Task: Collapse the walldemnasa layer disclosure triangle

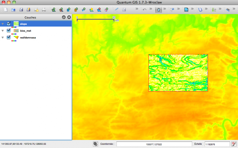Action: coord(3,38)
